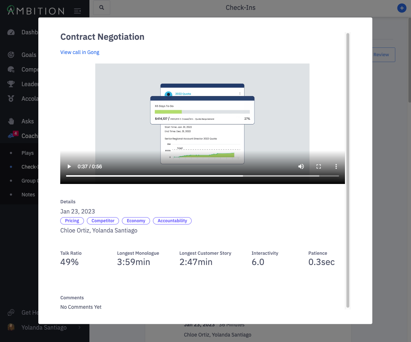This screenshot has height=342, width=411.
Task: Click the Contract Negotiation title
Action: pos(102,37)
